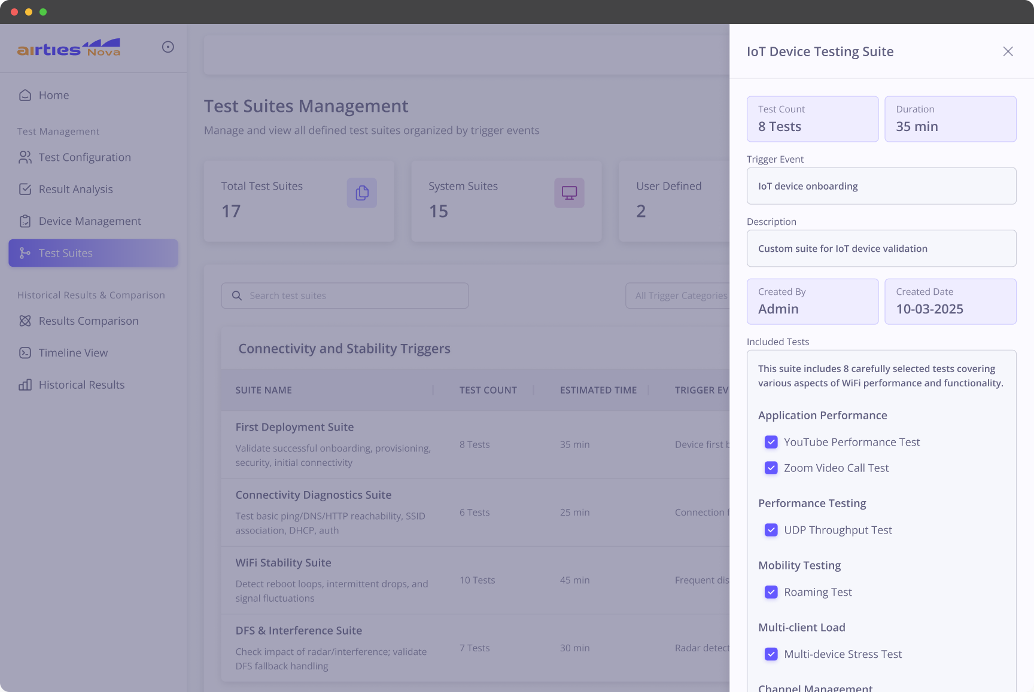Click the Created Date 10-03-2025 box
The width and height of the screenshot is (1034, 692).
click(950, 301)
